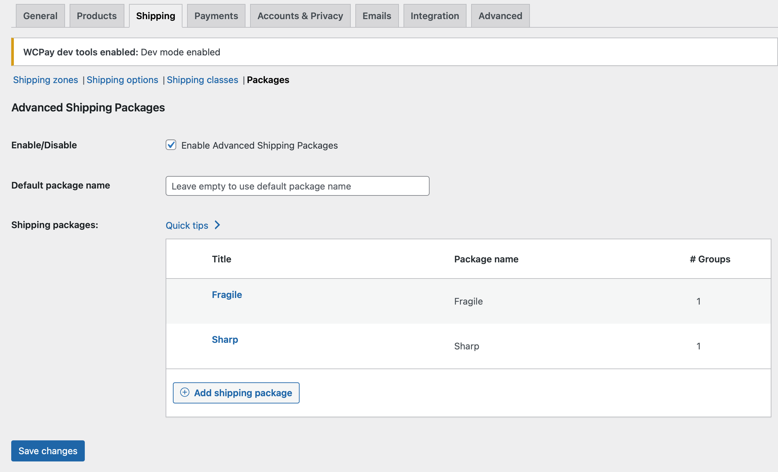Click the Enable/Disable row label
The width and height of the screenshot is (778, 472).
click(x=44, y=145)
